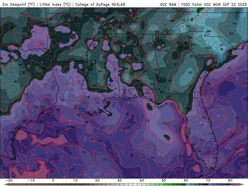The height and width of the screenshot is (186, 248).
Task: Click the -10 label on the color scale
Action: (x=31, y=180)
